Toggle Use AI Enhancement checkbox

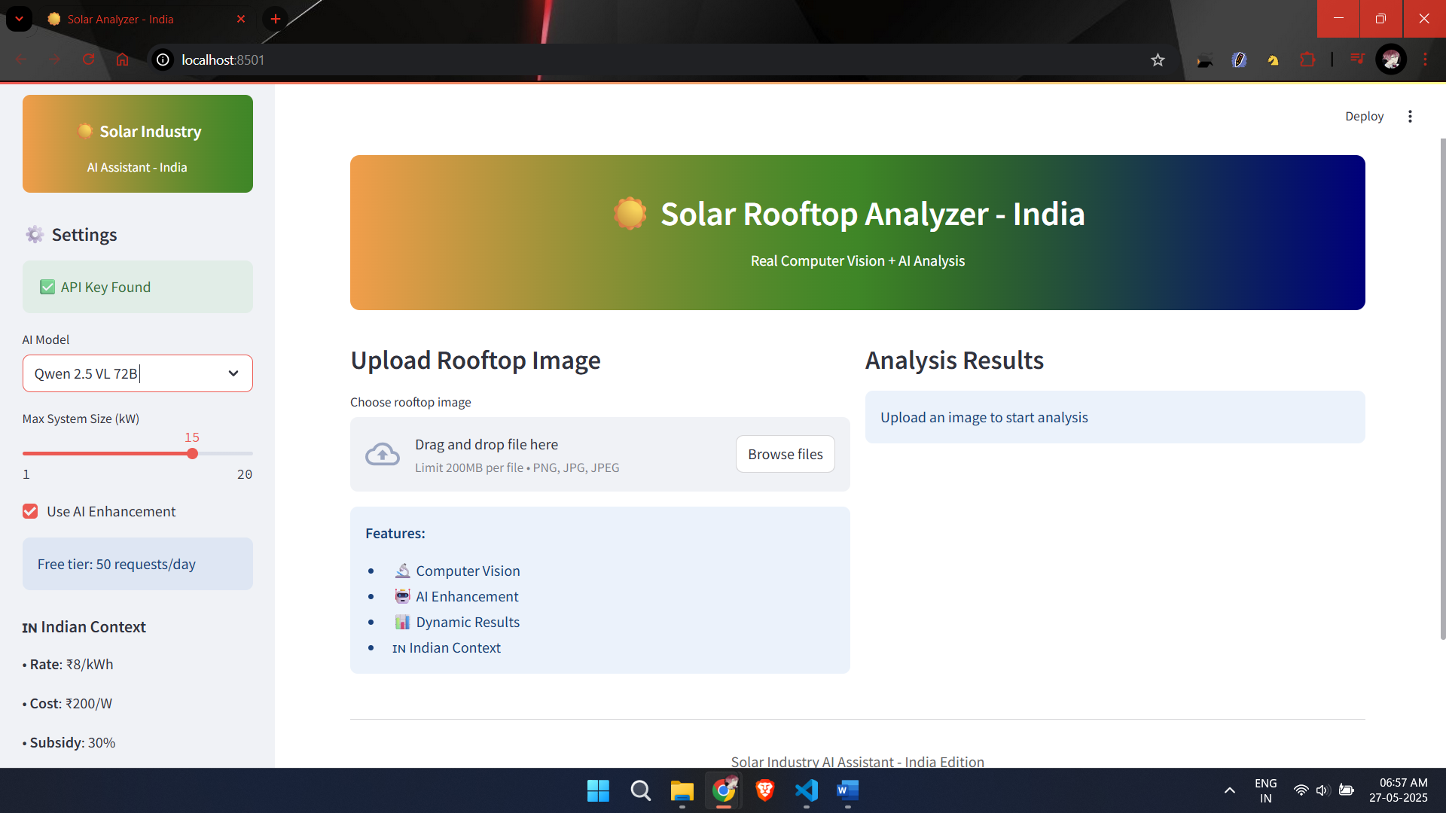[x=30, y=511]
